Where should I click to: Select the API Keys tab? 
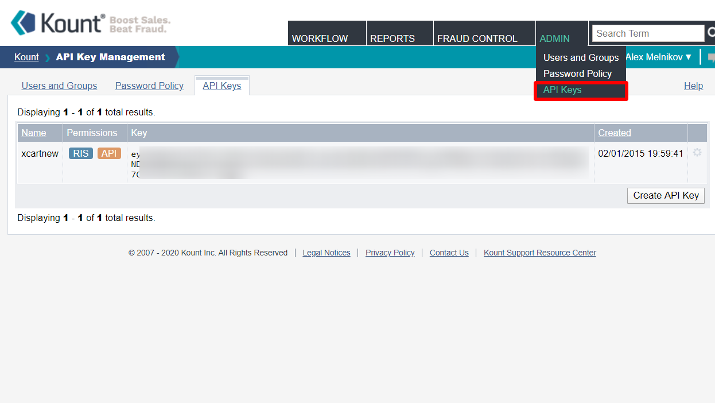click(222, 86)
